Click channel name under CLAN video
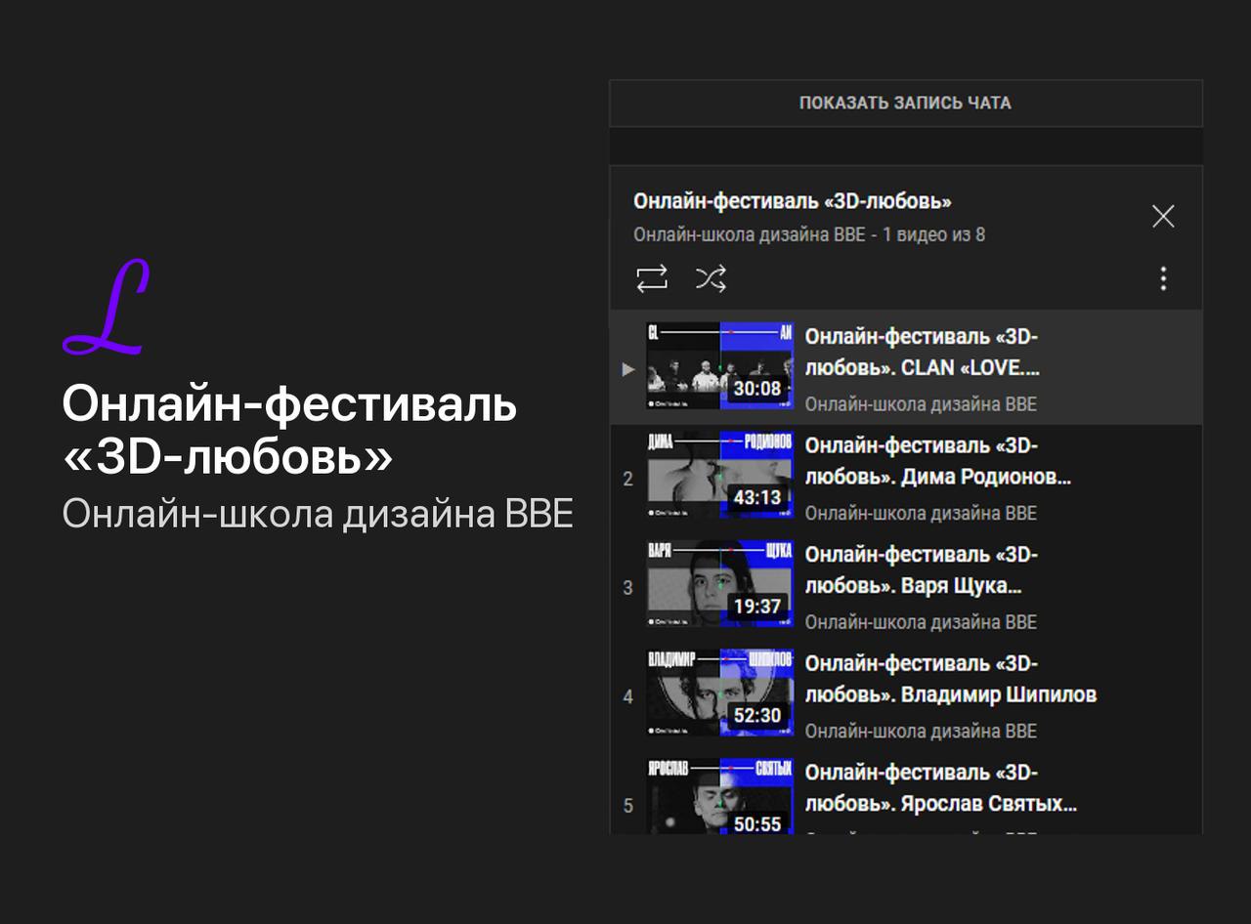The height and width of the screenshot is (924, 1251). pos(921,404)
